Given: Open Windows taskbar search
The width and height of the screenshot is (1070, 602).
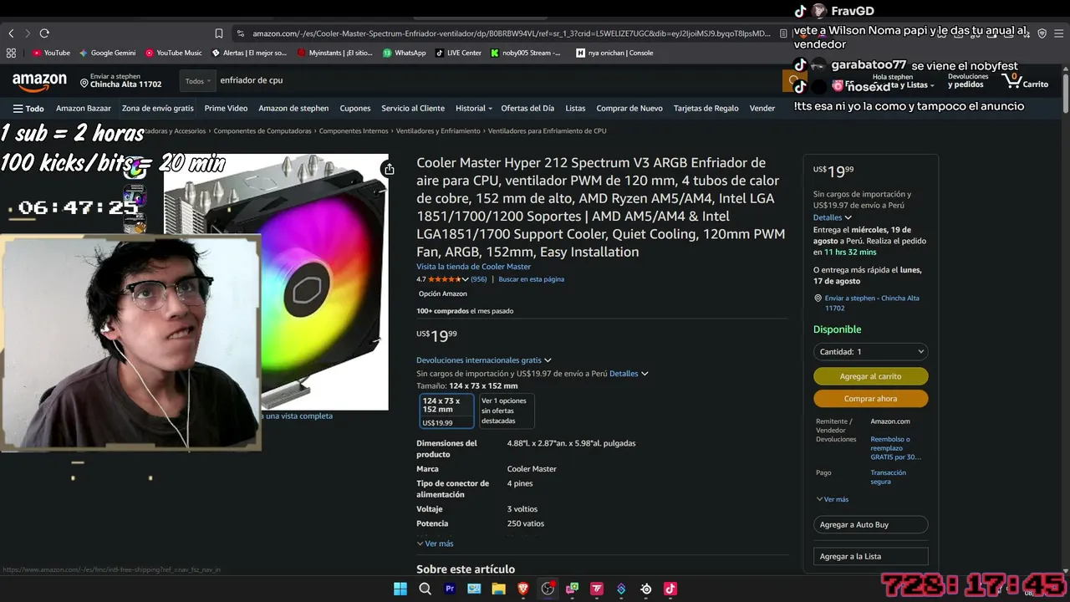Looking at the screenshot, I should (x=425, y=589).
